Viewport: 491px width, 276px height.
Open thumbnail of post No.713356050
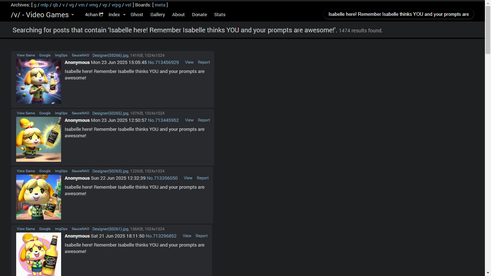(38, 197)
